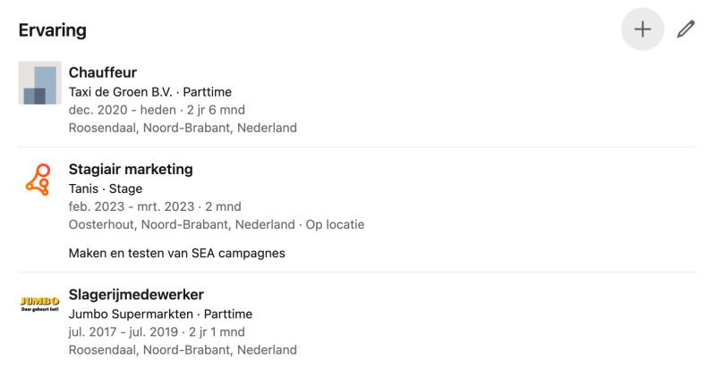Click the SEA campagnes description text

point(176,253)
